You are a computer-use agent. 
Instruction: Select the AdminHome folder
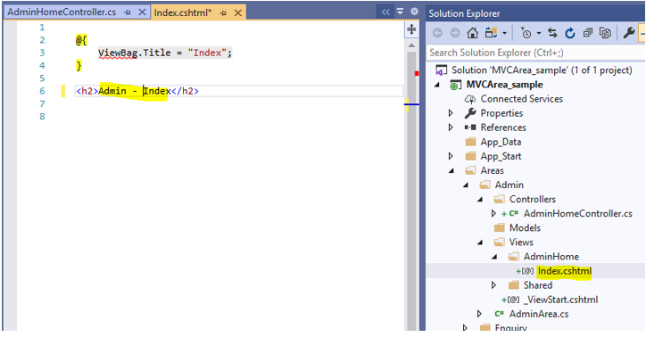(551, 257)
